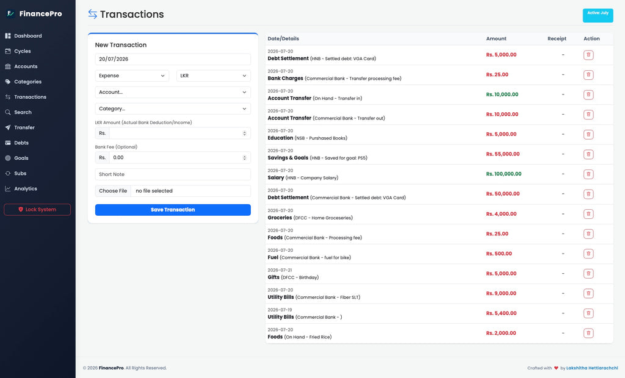
Task: Open the Dashboard menu item
Action: 28,36
